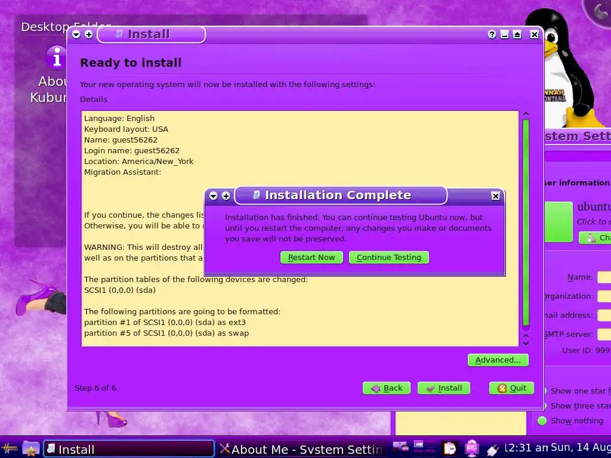Click the green scrollbar thumb in the details pane
The height and width of the screenshot is (458, 611).
point(526,222)
